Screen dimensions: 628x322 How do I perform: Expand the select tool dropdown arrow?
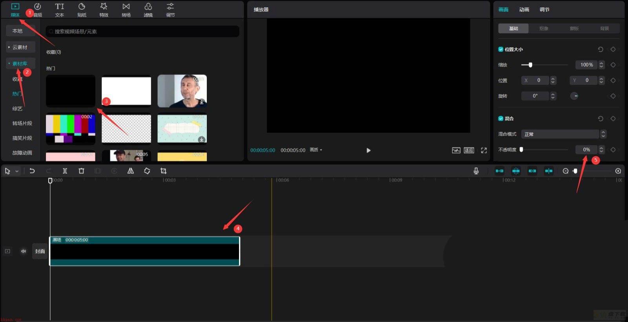pos(17,171)
